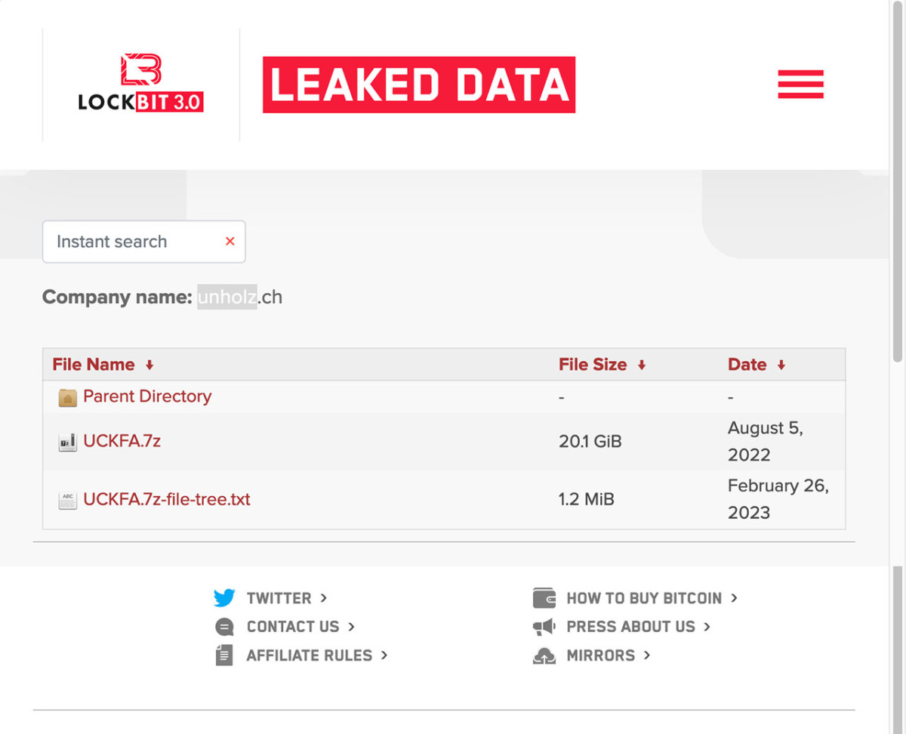Click the wallet icon beside HOW TO BUY BITCOIN
This screenshot has width=906, height=734.
pyautogui.click(x=545, y=597)
